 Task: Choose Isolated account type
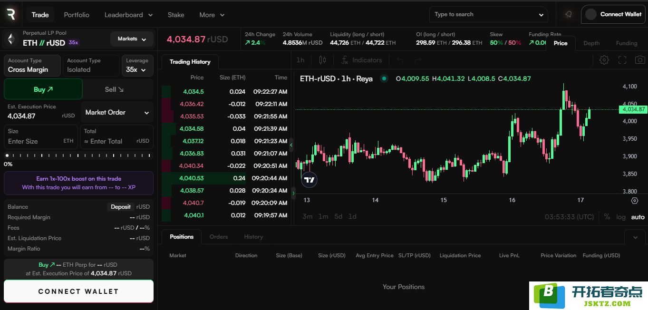click(x=91, y=66)
